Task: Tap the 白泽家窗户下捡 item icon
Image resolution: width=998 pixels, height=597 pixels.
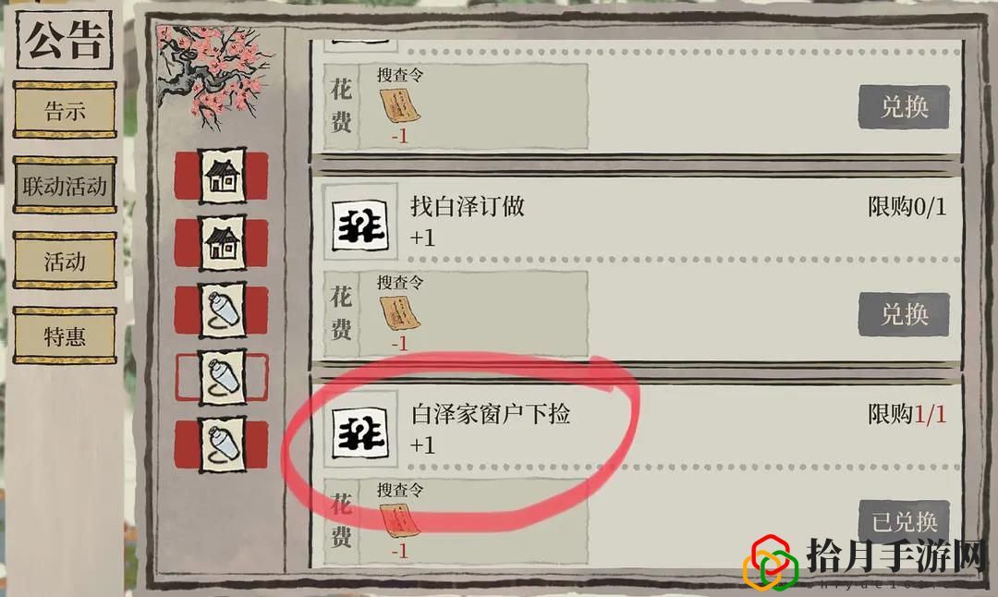Action: click(x=360, y=433)
